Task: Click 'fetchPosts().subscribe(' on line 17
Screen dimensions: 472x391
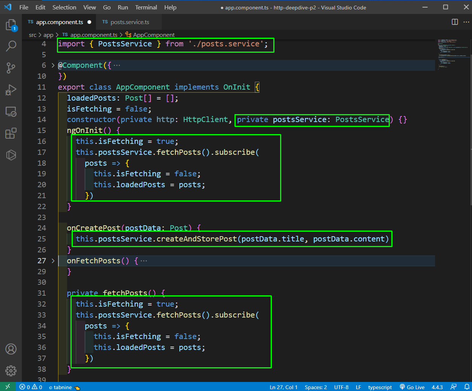Action: [208, 152]
